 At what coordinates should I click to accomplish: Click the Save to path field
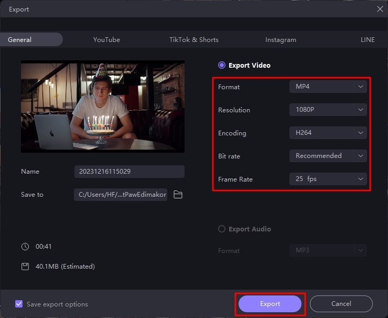[121, 195]
